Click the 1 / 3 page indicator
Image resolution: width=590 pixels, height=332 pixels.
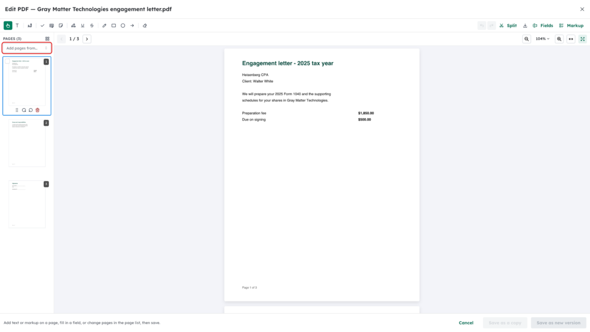[74, 39]
